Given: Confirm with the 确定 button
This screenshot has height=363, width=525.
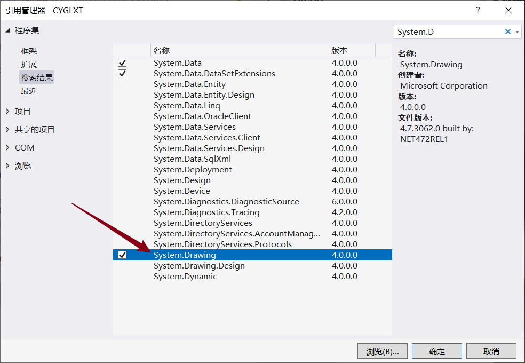Looking at the screenshot, I should point(437,351).
